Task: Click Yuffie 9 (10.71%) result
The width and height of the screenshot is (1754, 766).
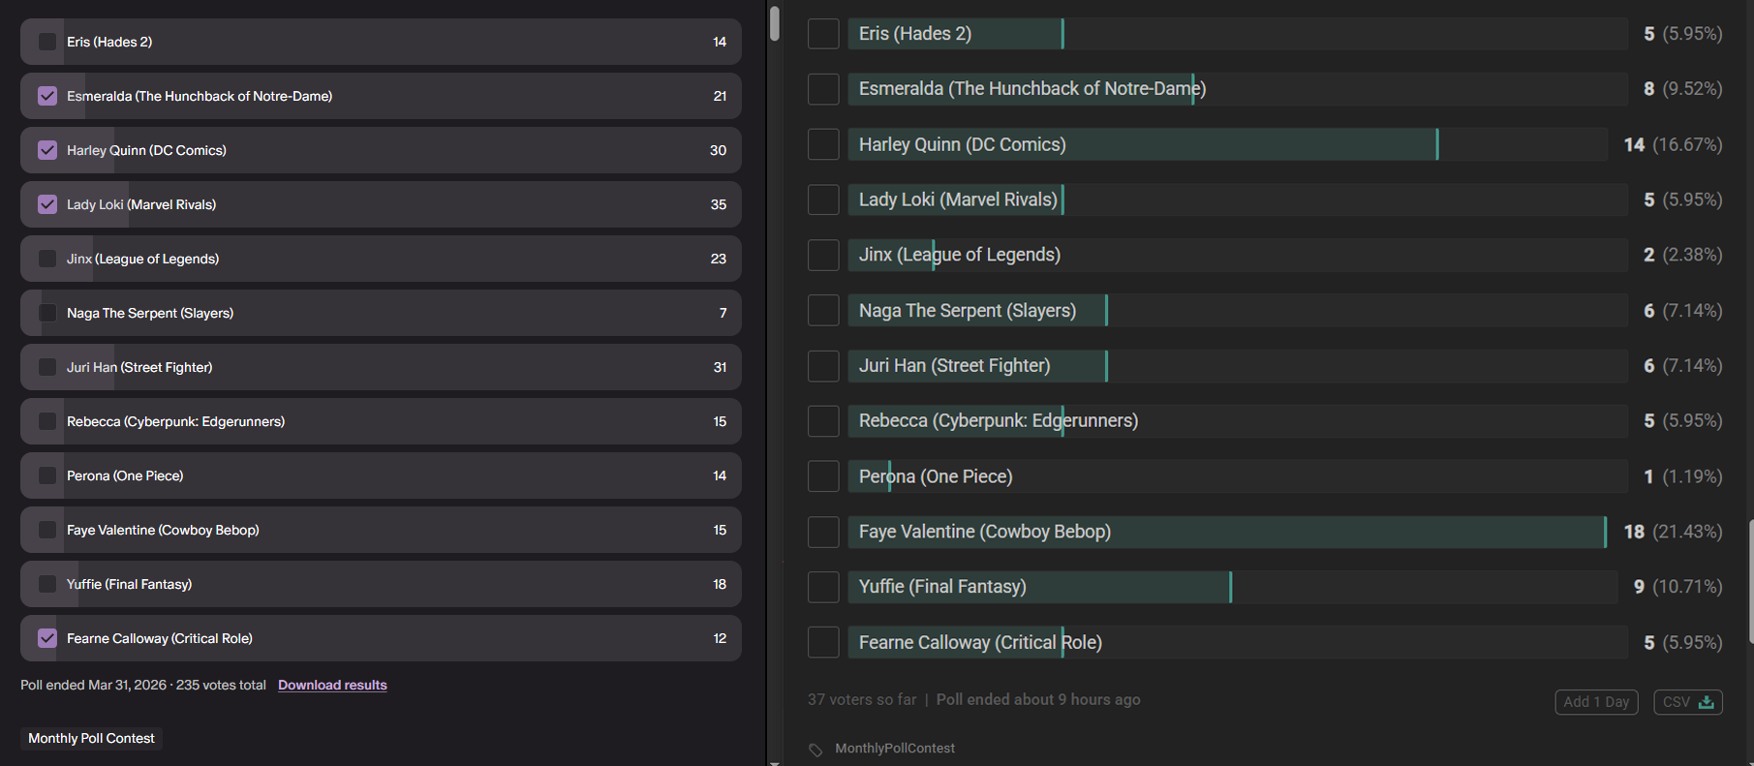Action: (x=1678, y=587)
